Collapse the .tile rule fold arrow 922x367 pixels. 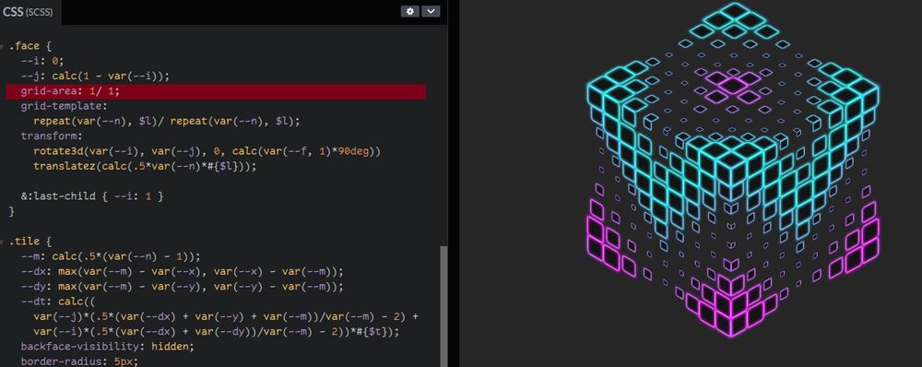click(x=3, y=242)
